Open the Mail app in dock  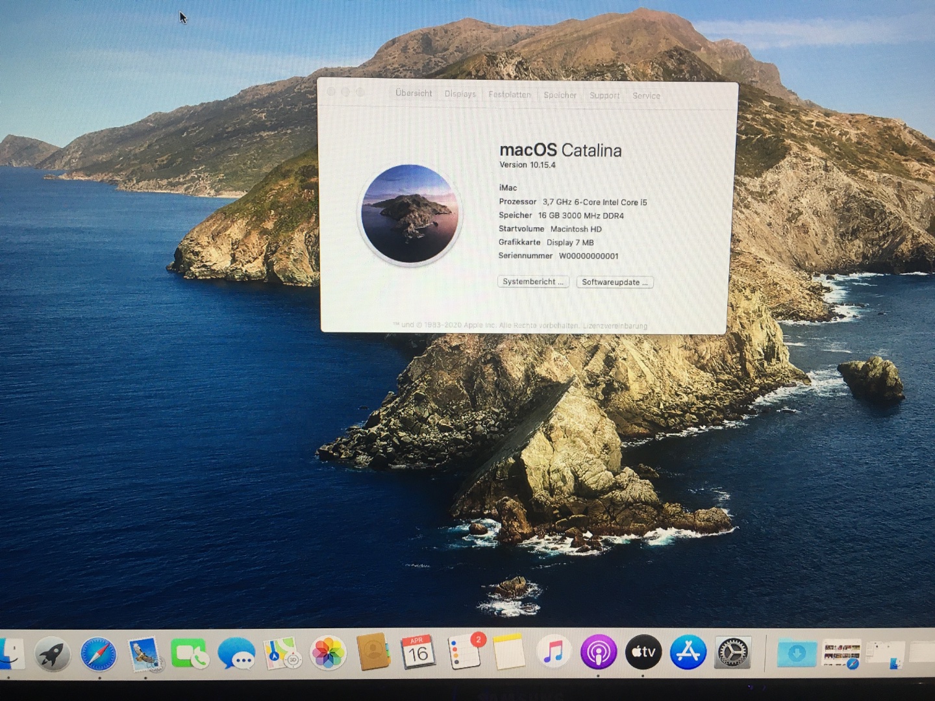143,654
